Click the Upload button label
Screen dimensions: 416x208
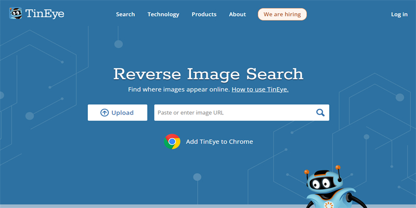pos(122,113)
